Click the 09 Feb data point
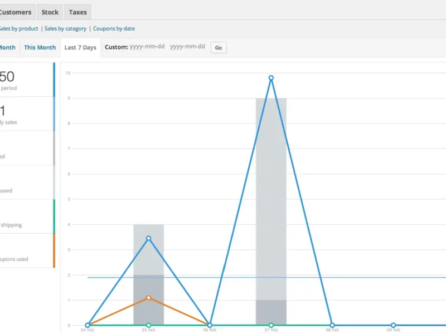 pos(393,325)
